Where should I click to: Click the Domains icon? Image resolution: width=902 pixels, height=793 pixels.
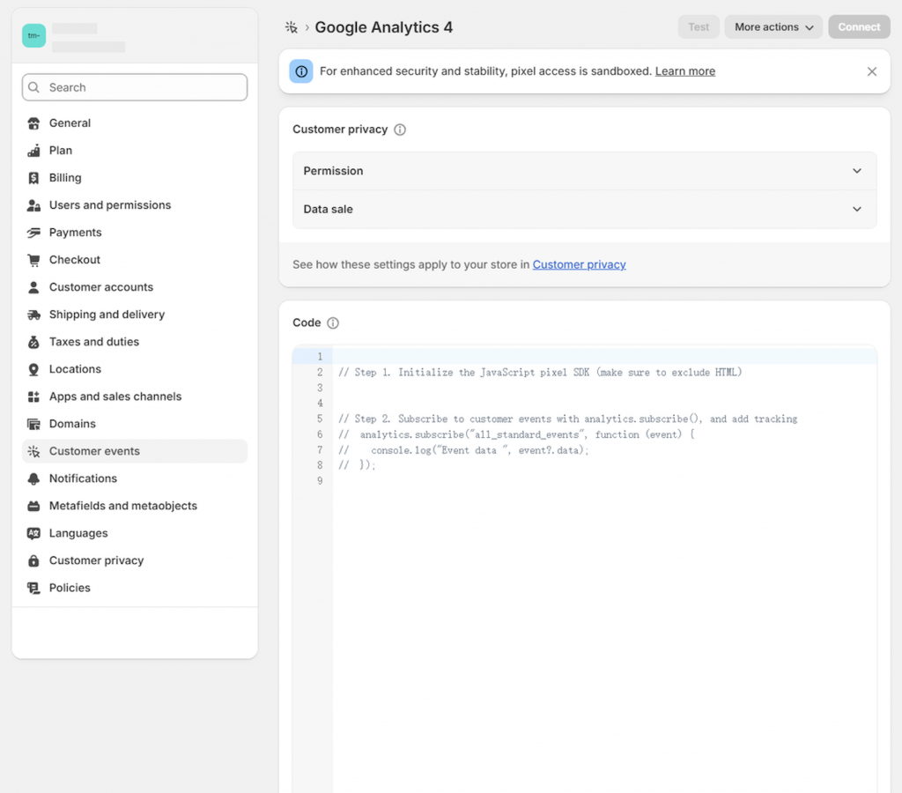34,424
